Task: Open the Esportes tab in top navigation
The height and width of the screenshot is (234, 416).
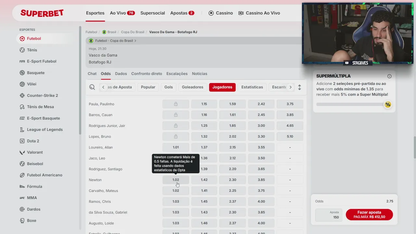Action: coord(95,13)
